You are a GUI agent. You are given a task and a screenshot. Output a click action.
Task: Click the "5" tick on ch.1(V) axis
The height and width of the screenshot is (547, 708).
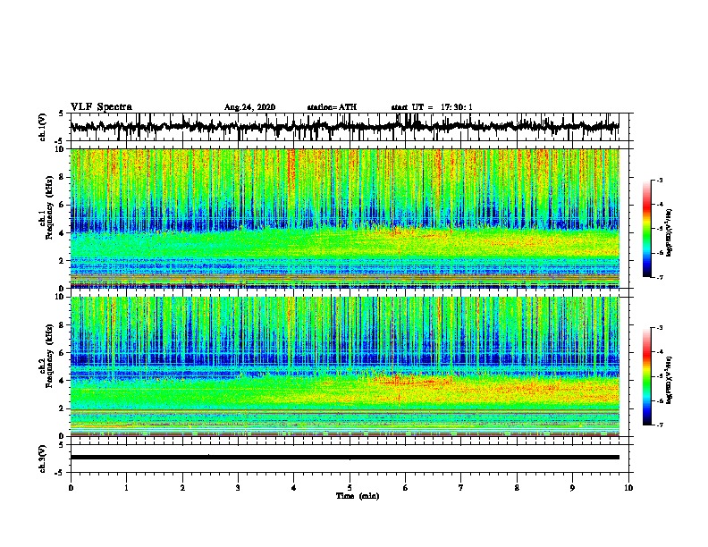(x=62, y=114)
